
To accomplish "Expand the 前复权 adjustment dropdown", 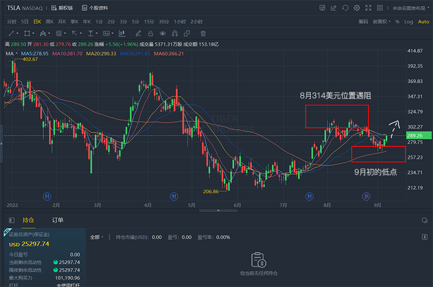I will click(382, 22).
